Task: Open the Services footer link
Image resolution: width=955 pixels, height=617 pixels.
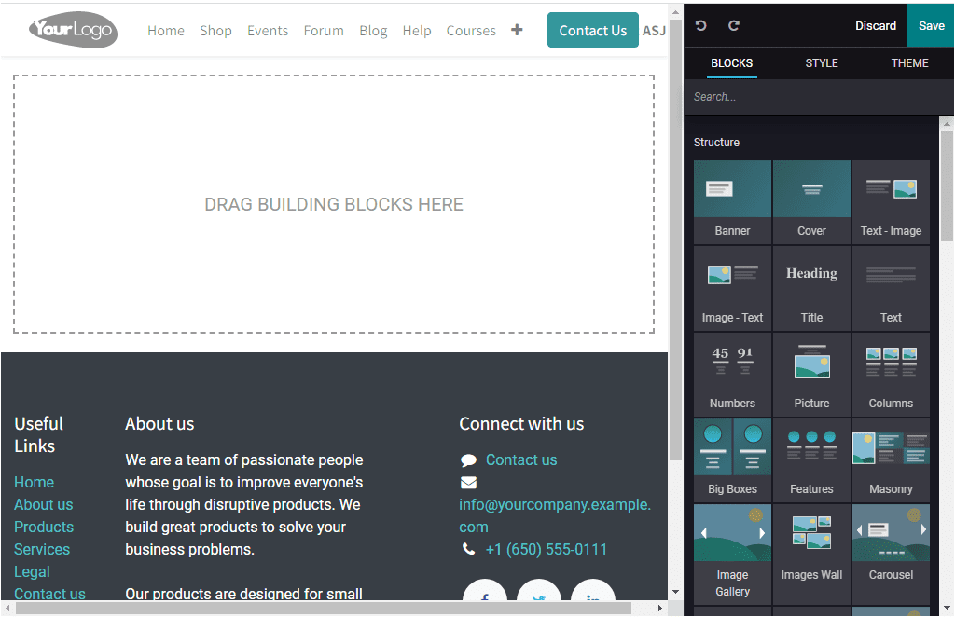Action: (x=41, y=549)
